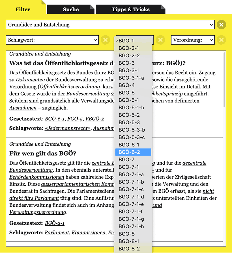Screen dimensions: 232x253
Task: Expand the Schlagwort dropdown
Action: (52, 40)
